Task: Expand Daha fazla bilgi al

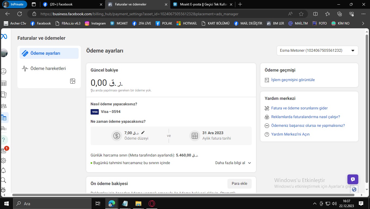Action: [233, 163]
